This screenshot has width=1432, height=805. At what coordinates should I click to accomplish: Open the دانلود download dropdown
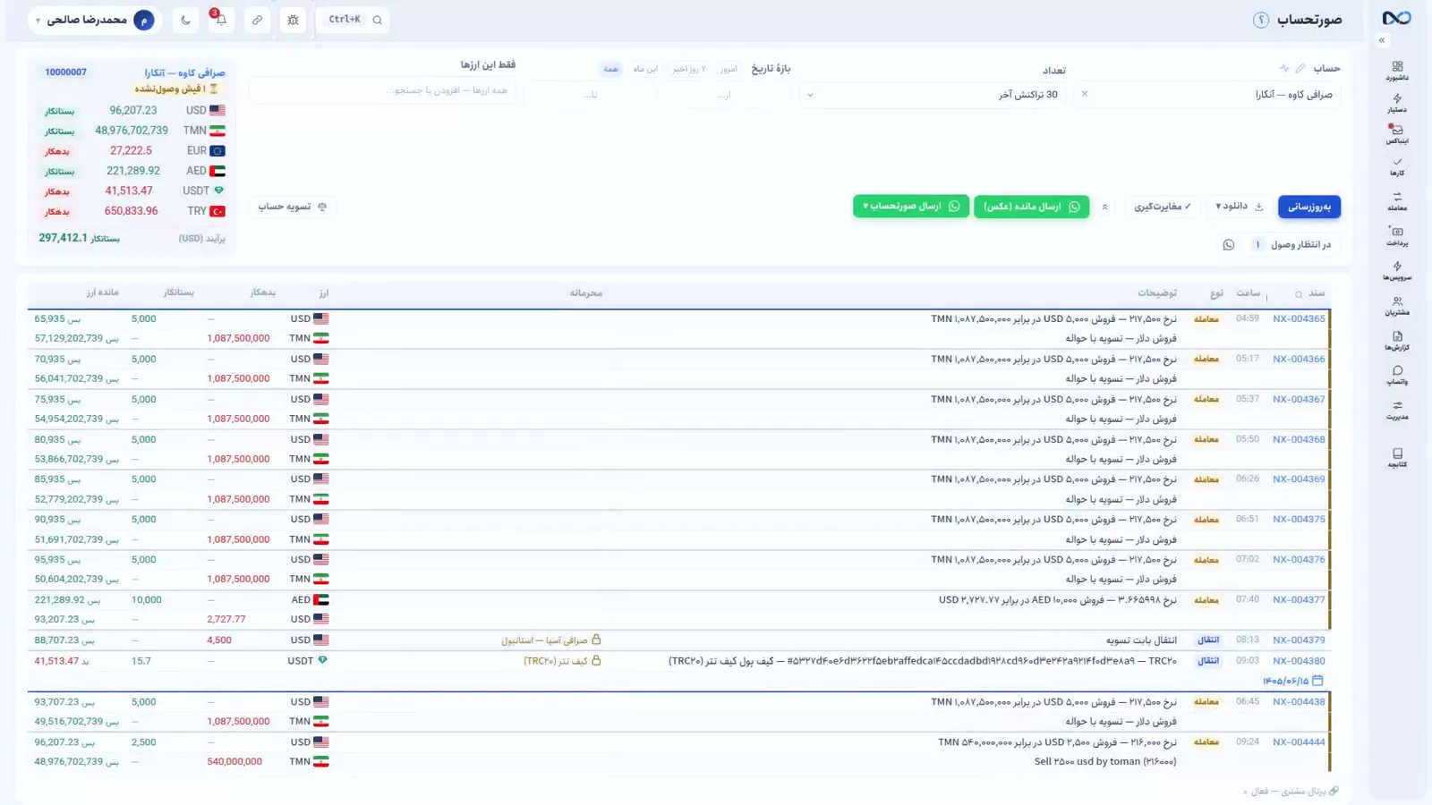pyautogui.click(x=1240, y=207)
